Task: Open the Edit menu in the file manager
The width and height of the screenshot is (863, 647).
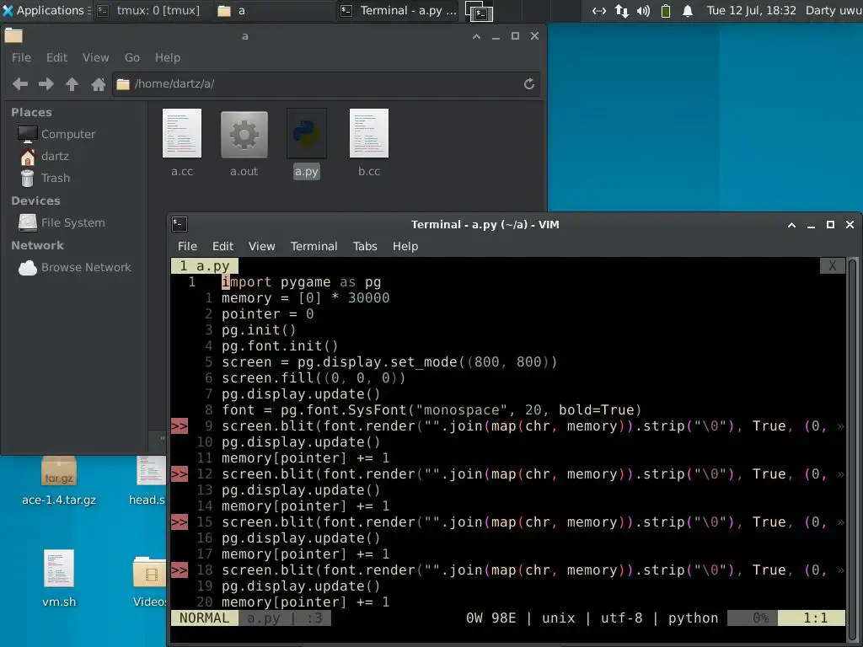Action: pos(56,57)
